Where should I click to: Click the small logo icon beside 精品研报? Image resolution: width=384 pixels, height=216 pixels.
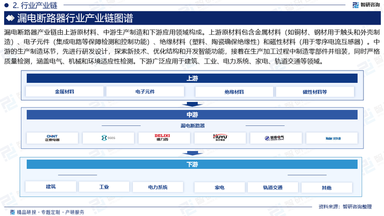coord(12,212)
